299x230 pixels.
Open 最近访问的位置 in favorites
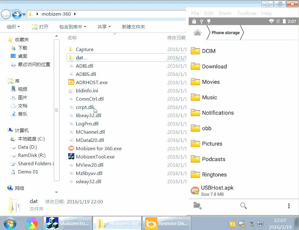click(x=34, y=65)
